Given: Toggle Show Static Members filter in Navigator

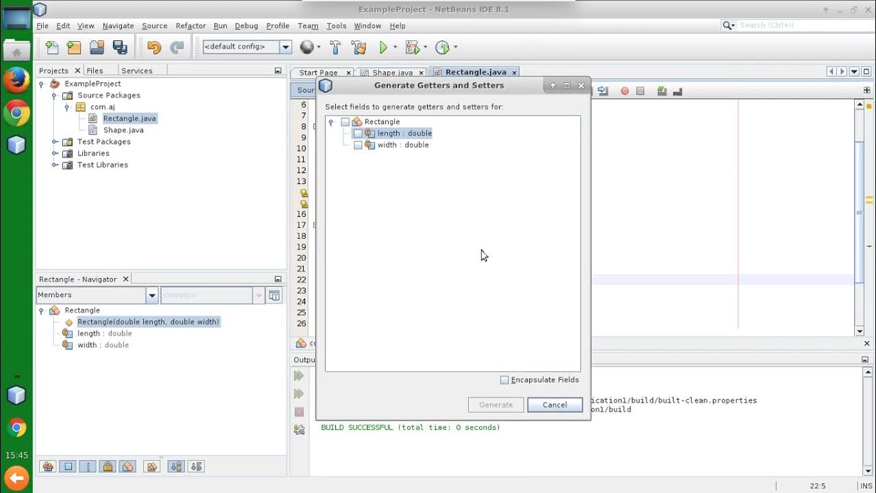Looking at the screenshot, I should [88, 466].
